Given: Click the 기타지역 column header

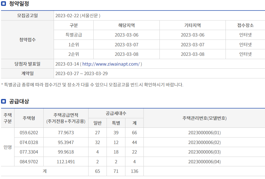Looking at the screenshot, I should pos(192,25).
